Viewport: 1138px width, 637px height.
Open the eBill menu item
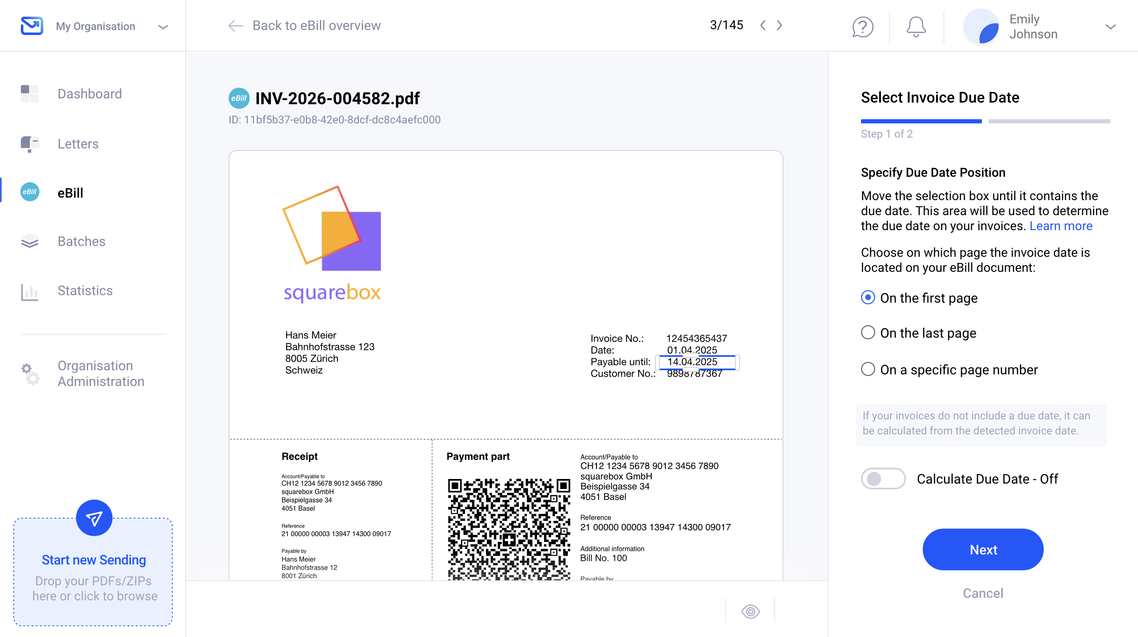click(x=70, y=193)
